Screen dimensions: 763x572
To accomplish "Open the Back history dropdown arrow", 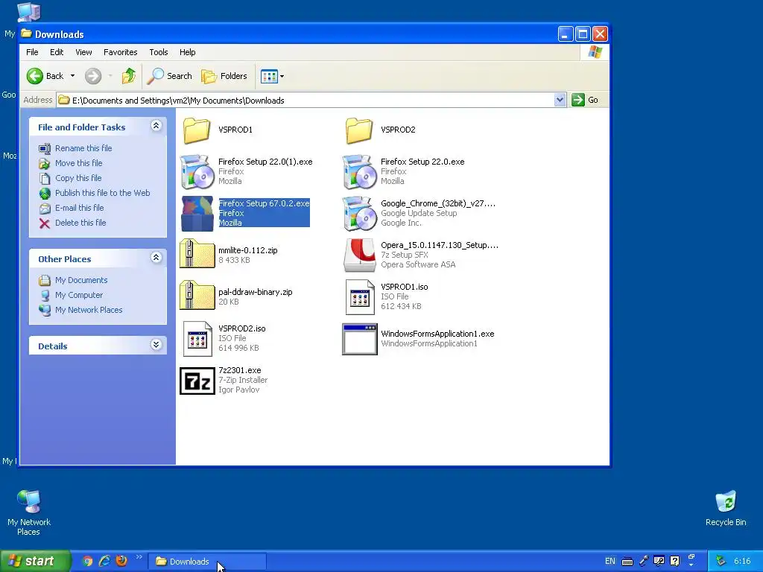I will point(72,76).
